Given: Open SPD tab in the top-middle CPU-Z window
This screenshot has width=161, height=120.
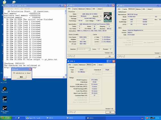Looking at the screenshot, I should [x=94, y=9].
